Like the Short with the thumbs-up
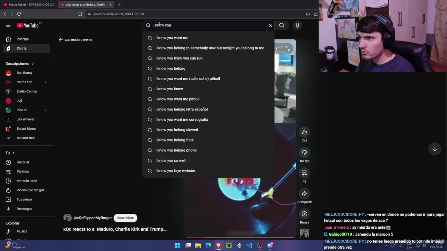This screenshot has height=251, width=447. pos(305,132)
